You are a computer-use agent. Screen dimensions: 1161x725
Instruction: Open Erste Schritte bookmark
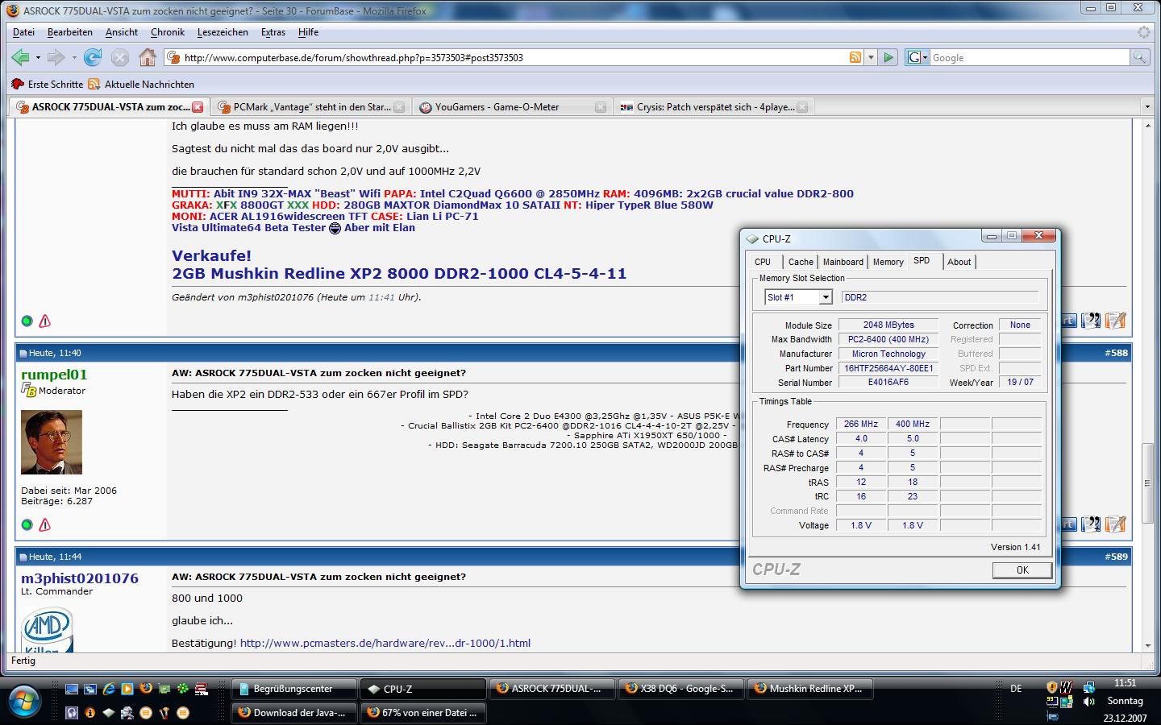47,84
